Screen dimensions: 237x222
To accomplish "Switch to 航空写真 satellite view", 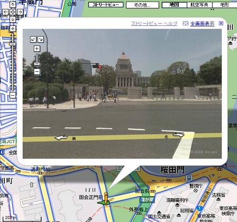I will pyautogui.click(x=199, y=5).
